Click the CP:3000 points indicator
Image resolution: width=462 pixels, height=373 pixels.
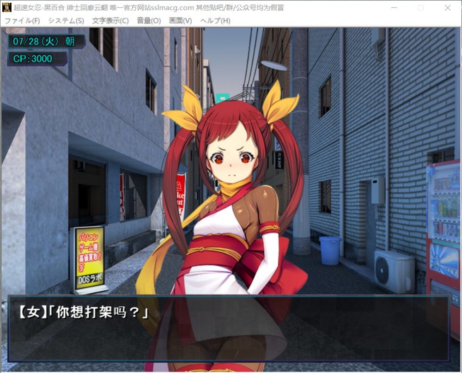[x=36, y=59]
